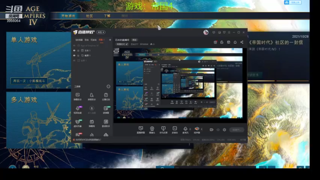This screenshot has height=180, width=320.
Task: Open the streamer tasks checklist tool
Action: pos(106,96)
